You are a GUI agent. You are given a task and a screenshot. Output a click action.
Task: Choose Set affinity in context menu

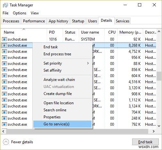click(62, 70)
